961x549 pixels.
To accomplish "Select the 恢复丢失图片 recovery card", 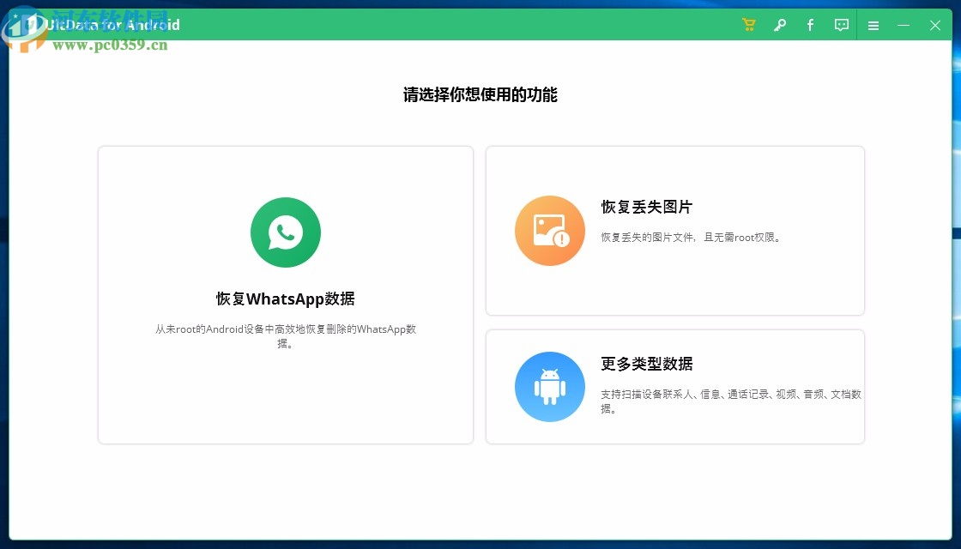I will [x=674, y=230].
